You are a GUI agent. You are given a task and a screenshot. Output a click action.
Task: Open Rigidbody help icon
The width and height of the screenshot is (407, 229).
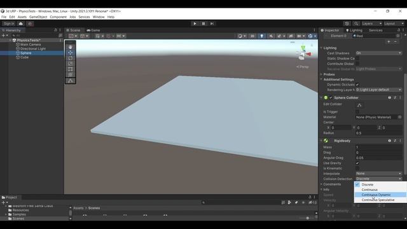pos(389,141)
